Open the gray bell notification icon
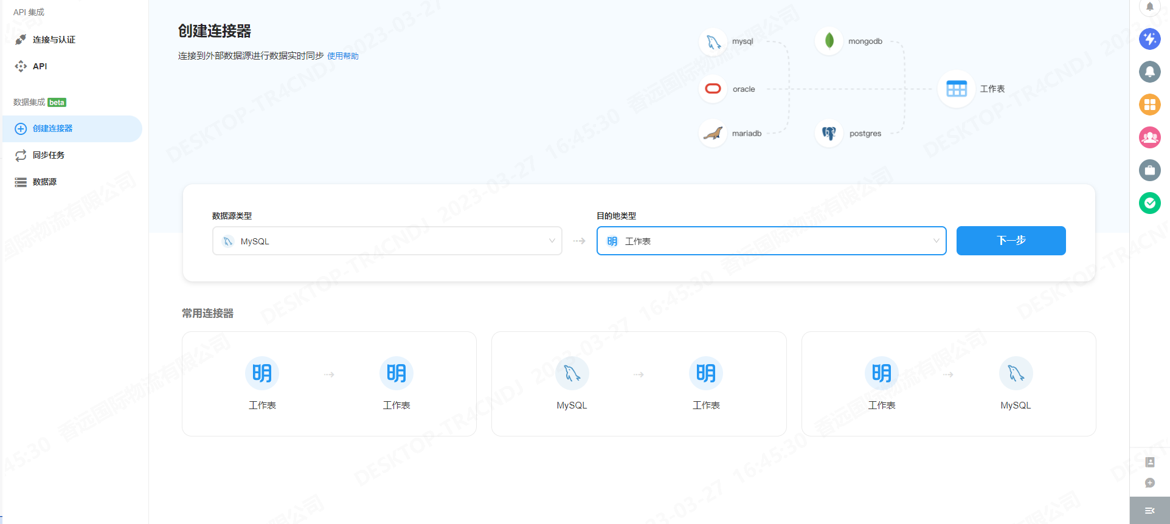The height and width of the screenshot is (524, 1170). tap(1149, 72)
